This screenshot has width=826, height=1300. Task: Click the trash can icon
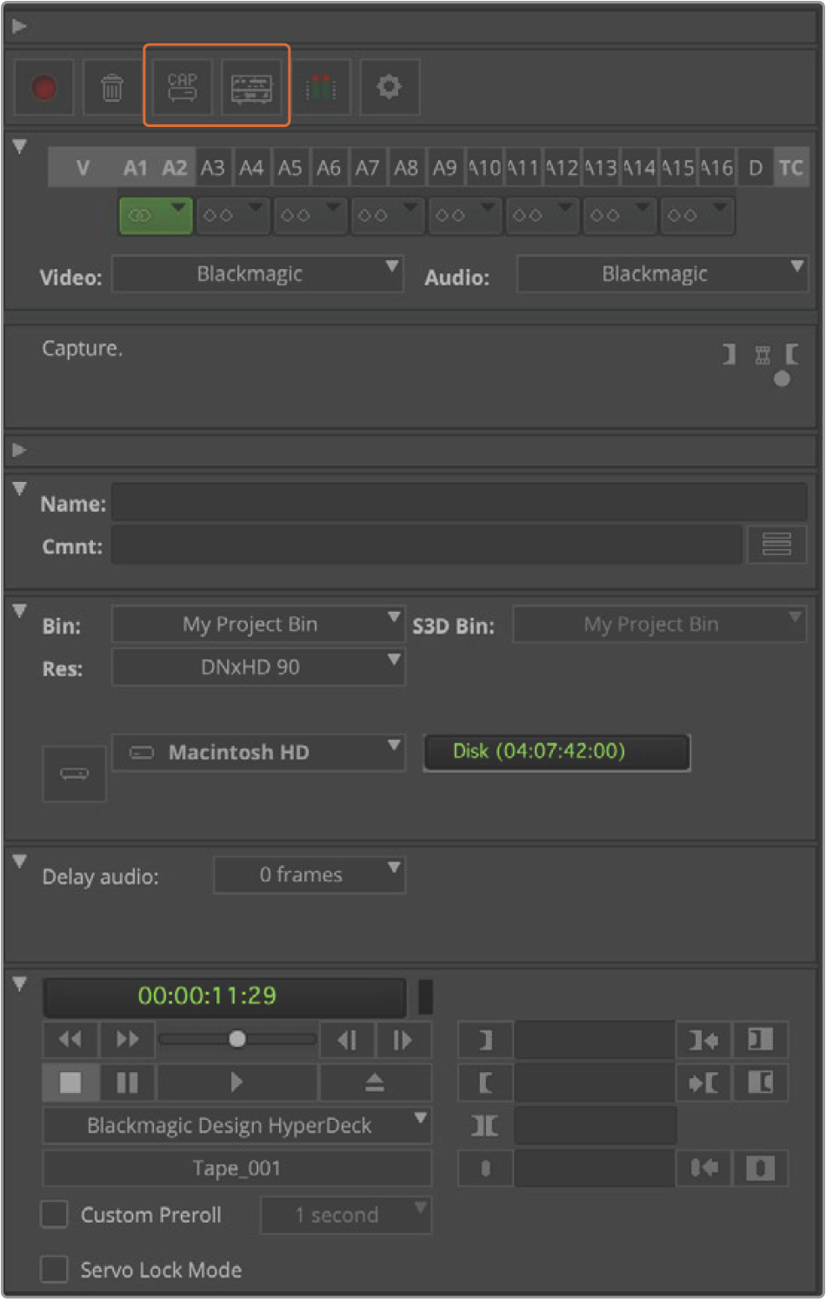[x=112, y=88]
